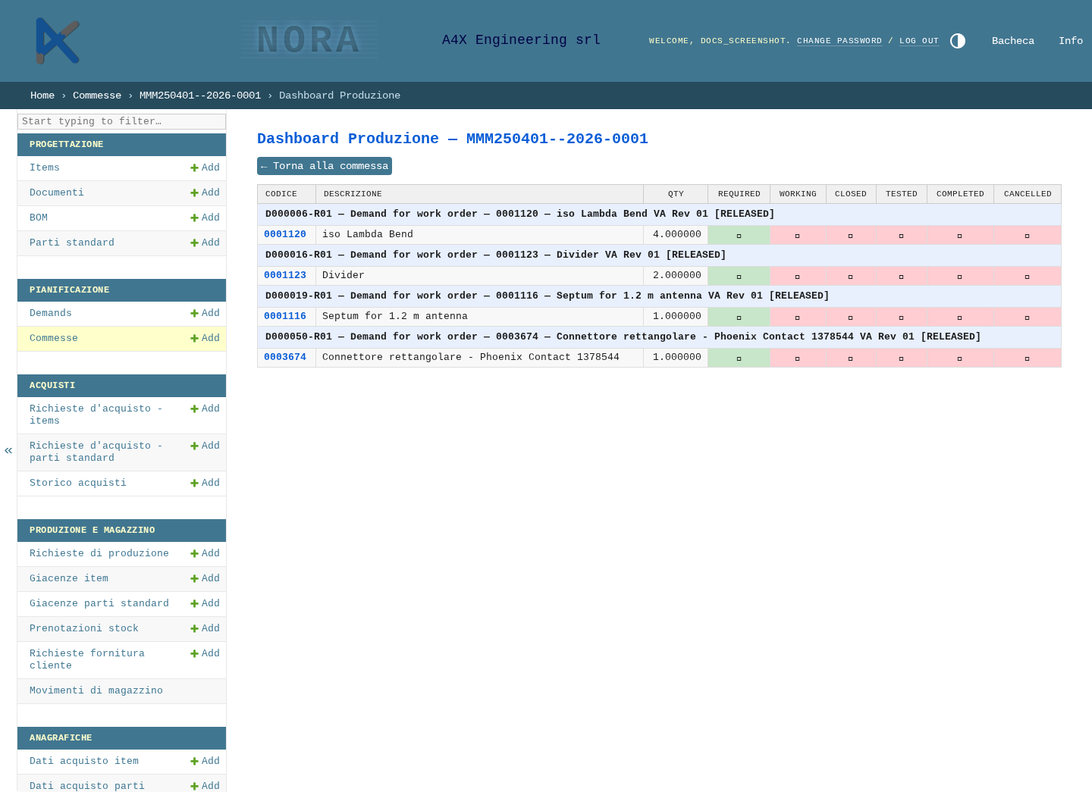Click the DESCRIZIONE column header

click(x=479, y=194)
